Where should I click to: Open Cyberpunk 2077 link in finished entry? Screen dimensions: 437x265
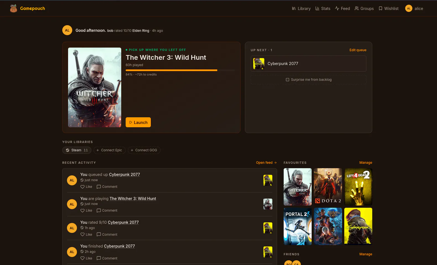point(119,246)
